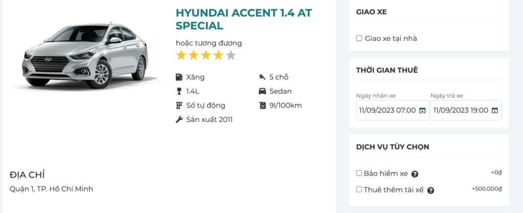The height and width of the screenshot is (213, 523).
Task: Check the Thuê thêm tài xế option
Action: [359, 190]
